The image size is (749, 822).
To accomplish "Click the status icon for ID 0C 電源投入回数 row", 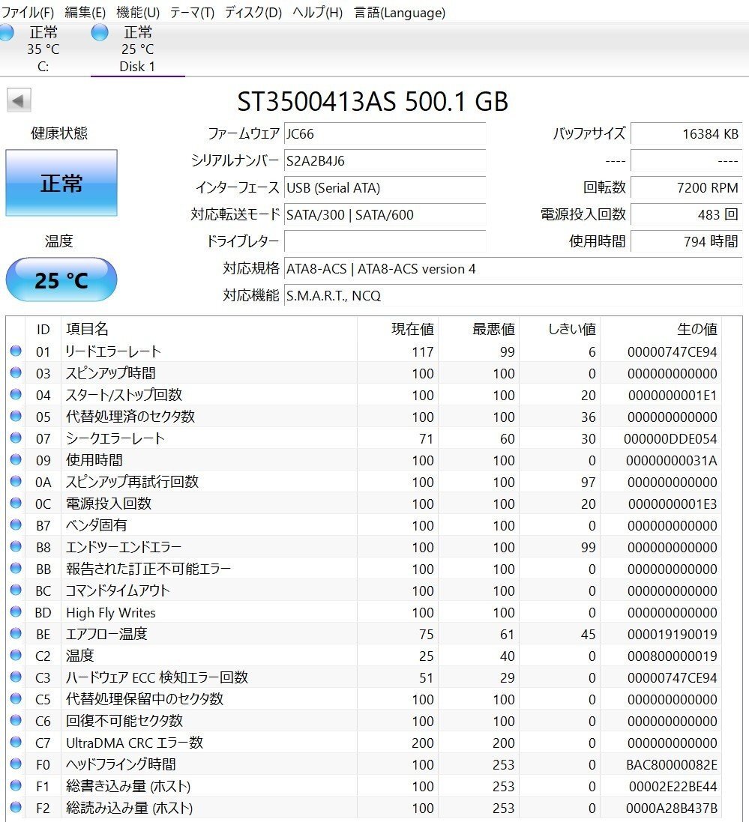I will point(16,503).
